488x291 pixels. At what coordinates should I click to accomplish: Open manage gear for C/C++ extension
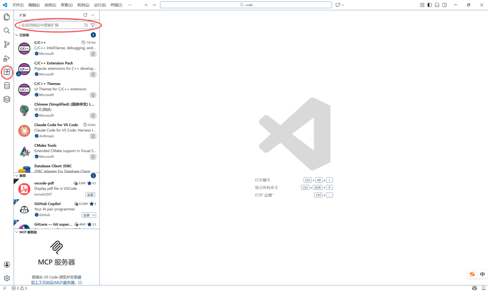(93, 54)
